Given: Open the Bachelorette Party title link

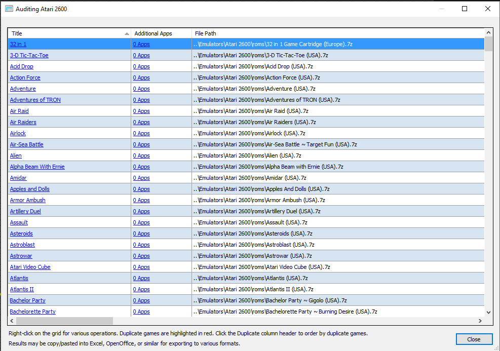Looking at the screenshot, I should [32, 312].
